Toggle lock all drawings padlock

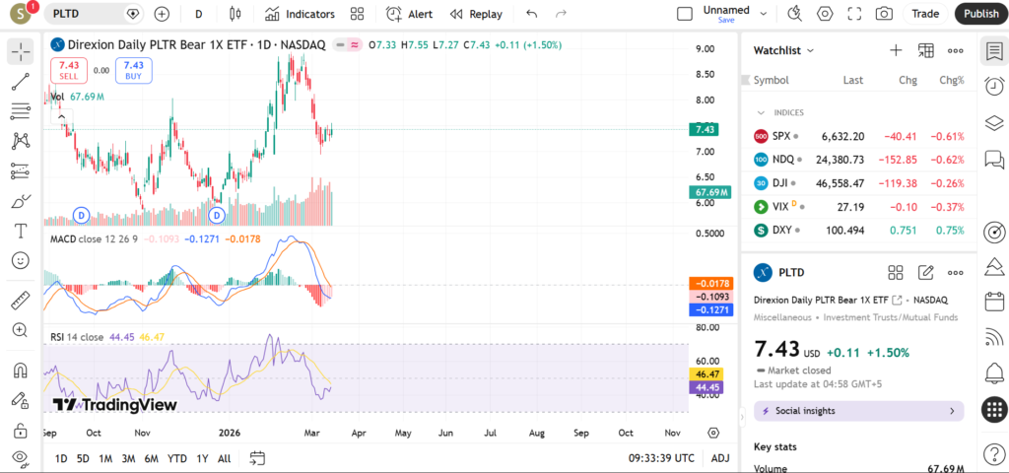pos(21,431)
